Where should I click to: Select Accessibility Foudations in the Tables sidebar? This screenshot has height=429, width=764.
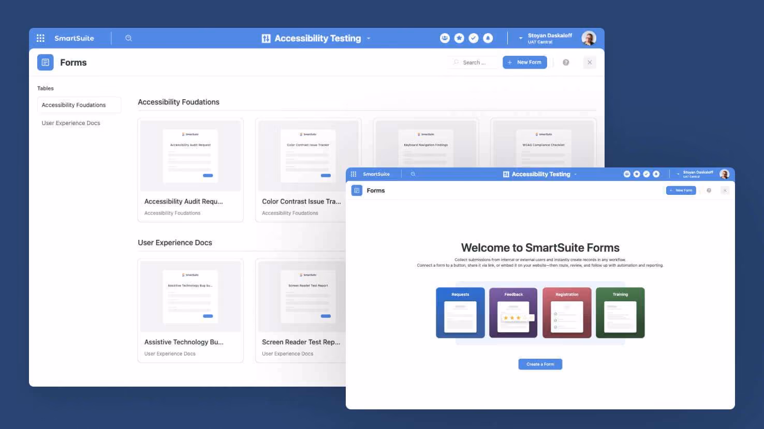click(x=79, y=105)
